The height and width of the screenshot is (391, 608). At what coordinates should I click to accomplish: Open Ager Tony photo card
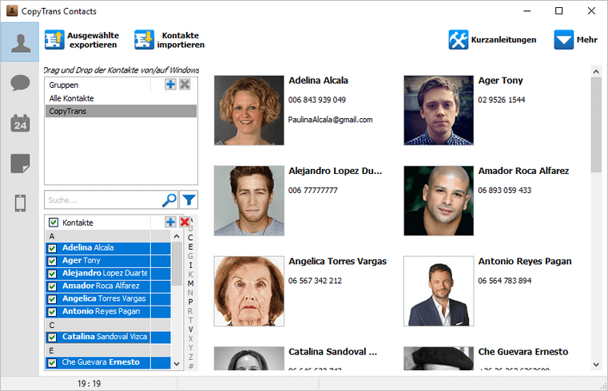point(439,110)
